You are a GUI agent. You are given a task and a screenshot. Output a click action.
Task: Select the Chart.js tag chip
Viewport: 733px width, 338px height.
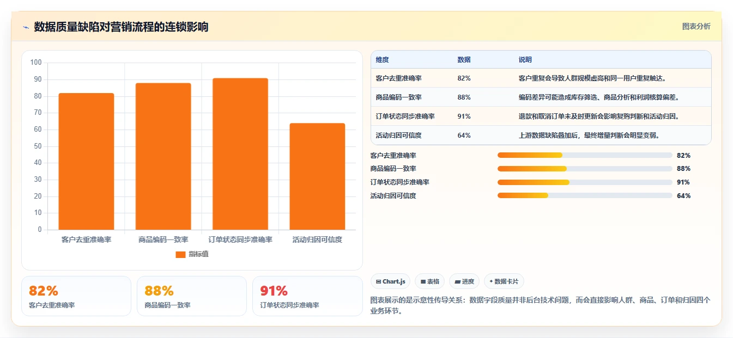391,281
